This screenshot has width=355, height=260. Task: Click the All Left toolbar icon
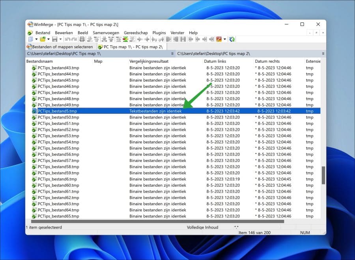pyautogui.click(x=176, y=39)
